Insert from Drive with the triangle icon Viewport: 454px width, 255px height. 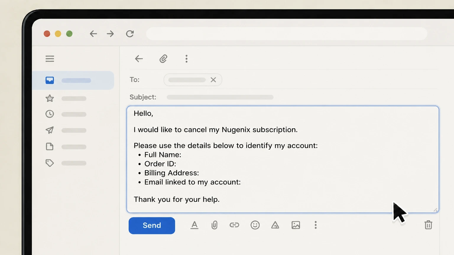pyautogui.click(x=275, y=225)
